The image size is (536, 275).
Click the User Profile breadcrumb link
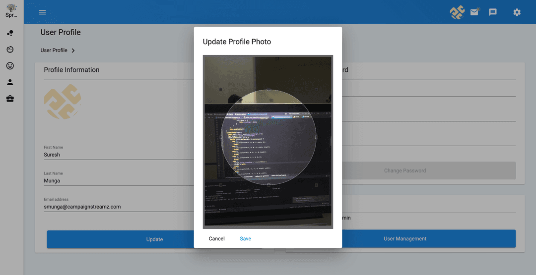[54, 50]
